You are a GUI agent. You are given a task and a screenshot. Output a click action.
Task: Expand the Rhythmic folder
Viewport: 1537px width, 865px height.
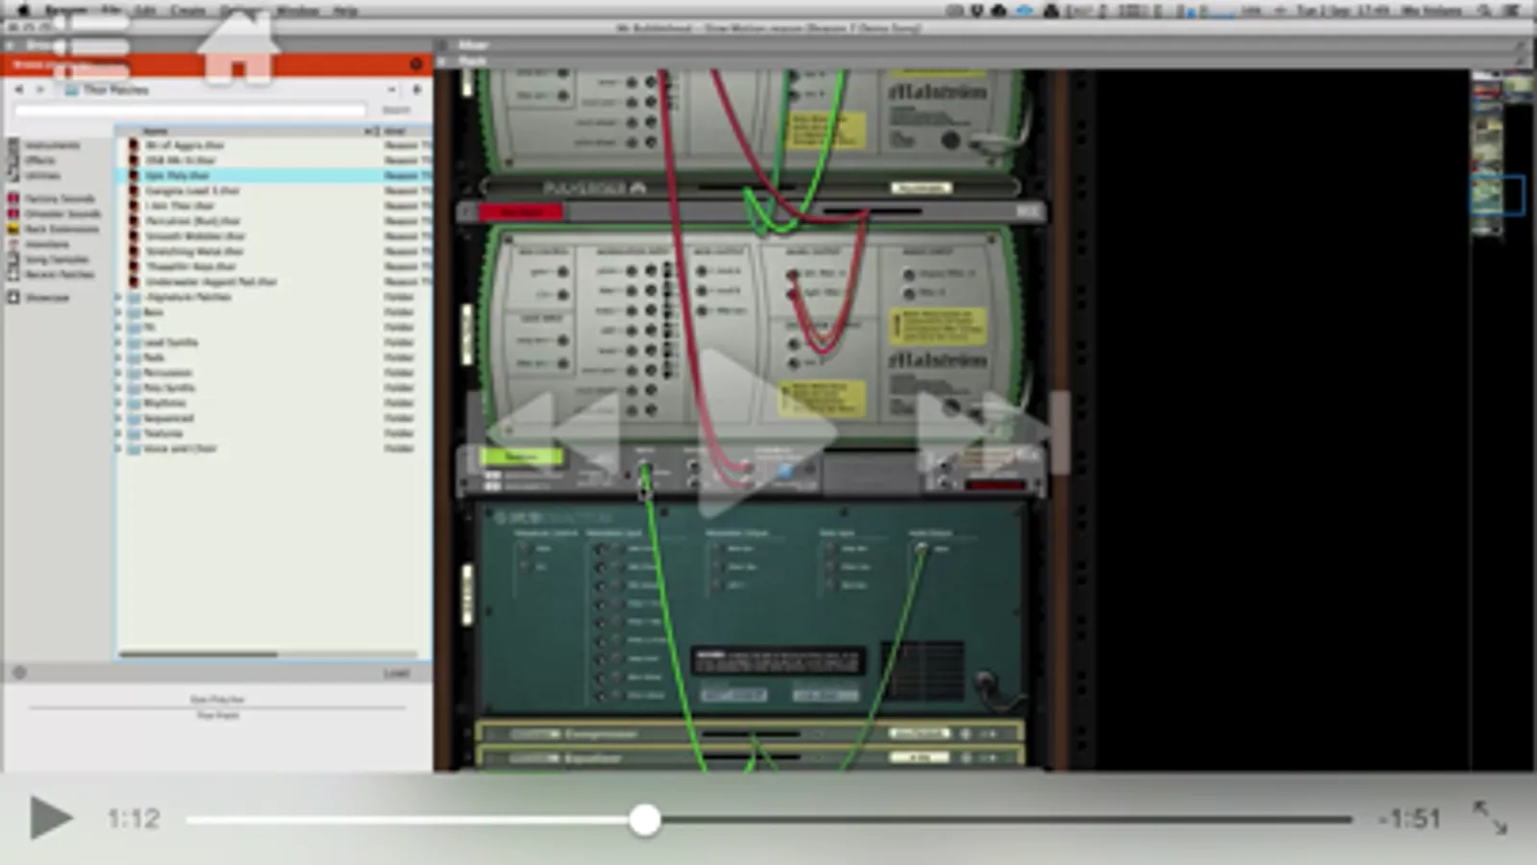(120, 404)
